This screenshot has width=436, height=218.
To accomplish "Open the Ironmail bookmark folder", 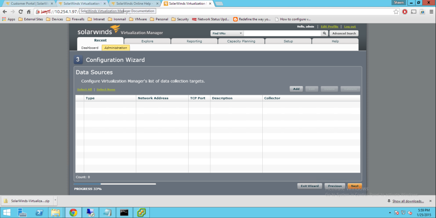I will point(117,19).
